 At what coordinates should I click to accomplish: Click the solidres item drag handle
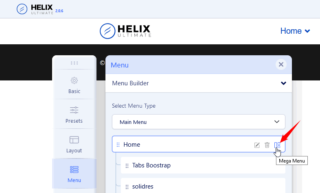127,186
